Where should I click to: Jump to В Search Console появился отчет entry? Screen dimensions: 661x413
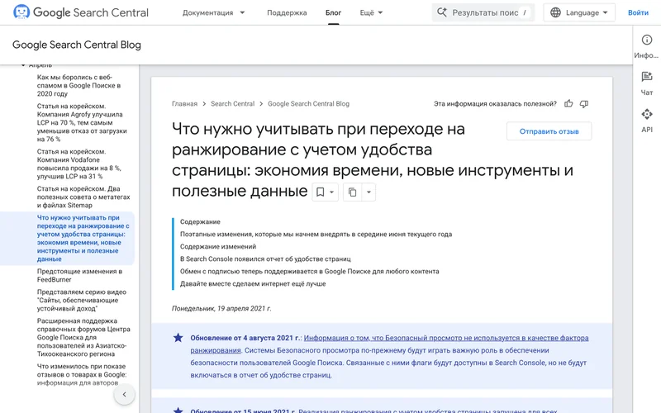(265, 259)
